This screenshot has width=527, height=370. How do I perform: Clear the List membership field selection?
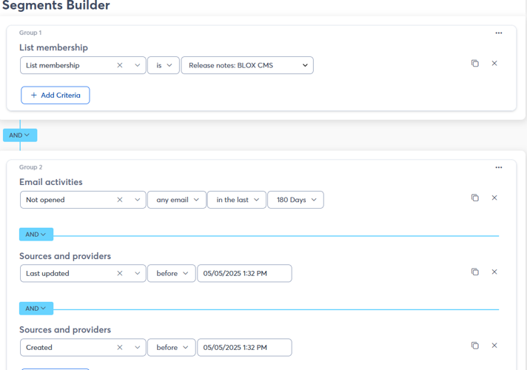120,65
